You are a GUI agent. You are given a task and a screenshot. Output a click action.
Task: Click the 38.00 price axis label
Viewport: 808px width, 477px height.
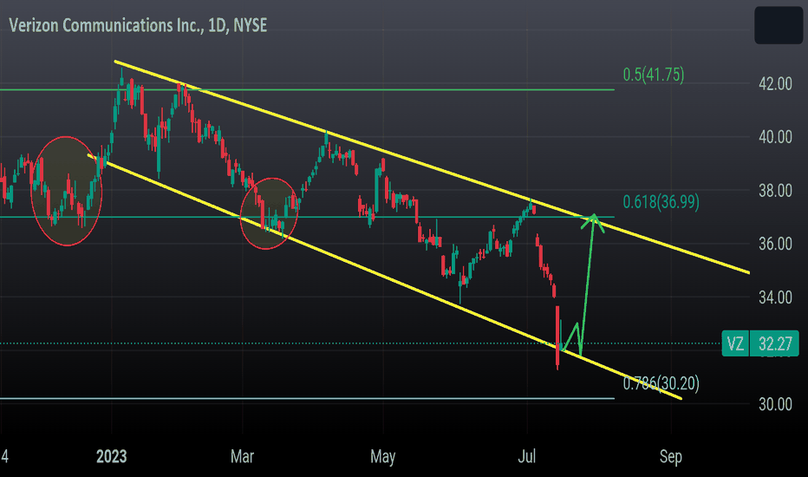(x=775, y=191)
